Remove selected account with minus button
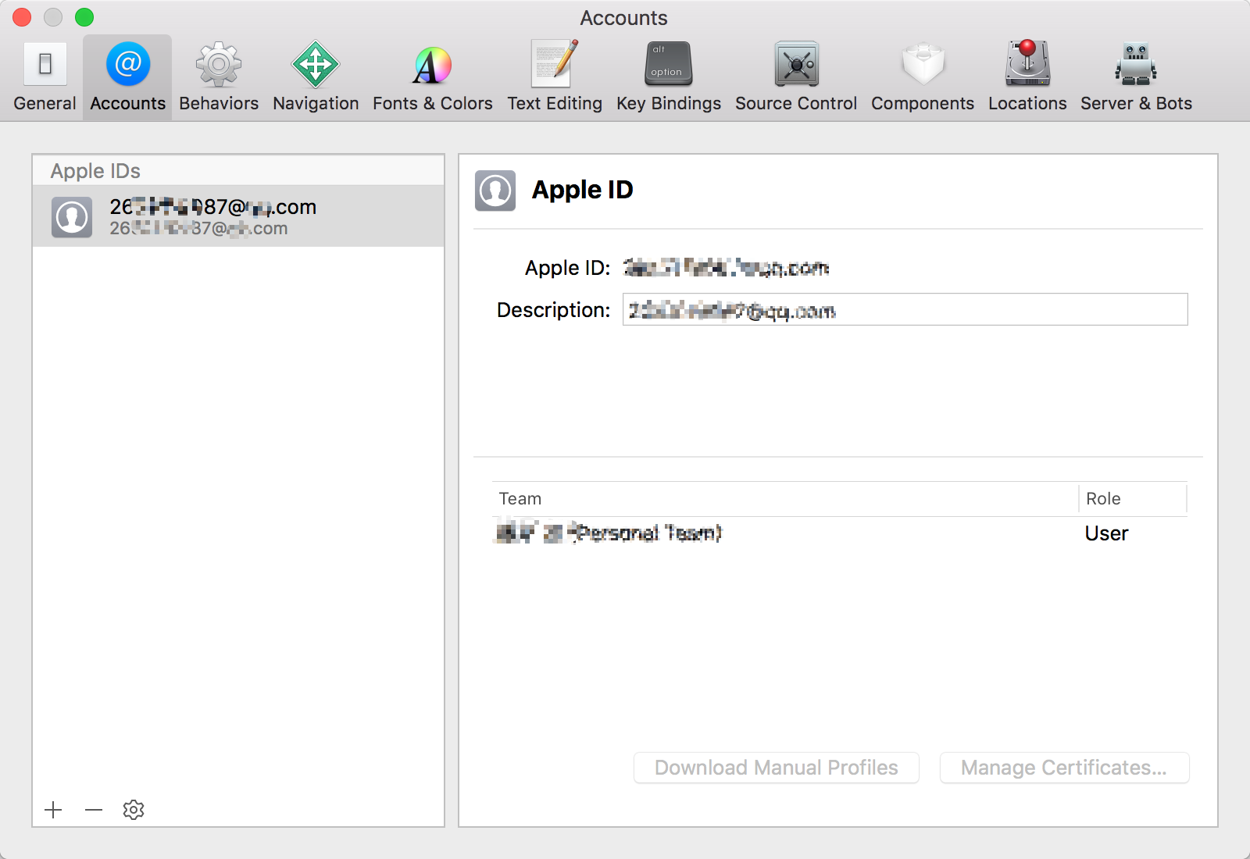Image resolution: width=1250 pixels, height=859 pixels. 94,810
